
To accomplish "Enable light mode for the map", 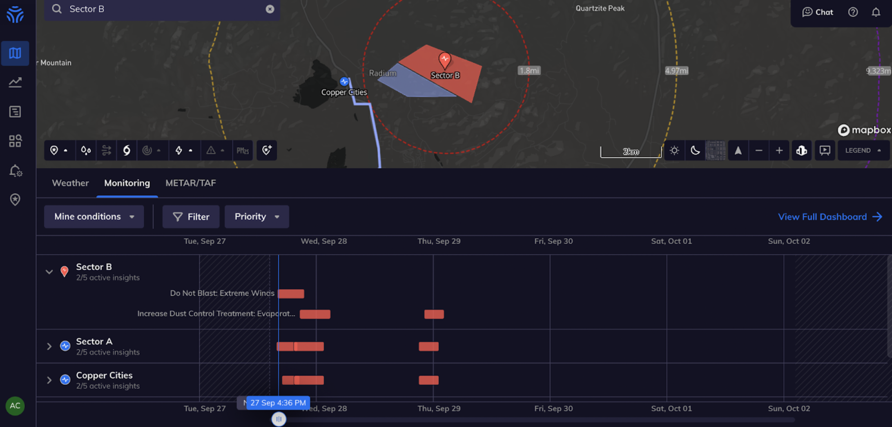I will 674,150.
